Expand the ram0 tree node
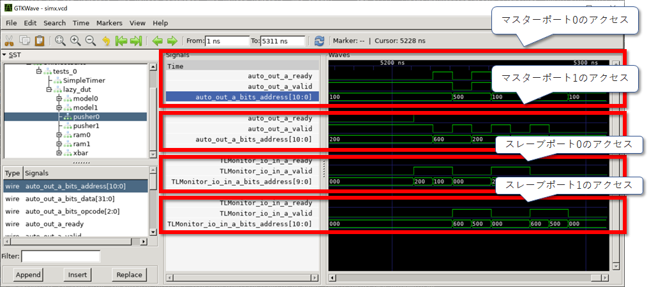 pyautogui.click(x=59, y=135)
